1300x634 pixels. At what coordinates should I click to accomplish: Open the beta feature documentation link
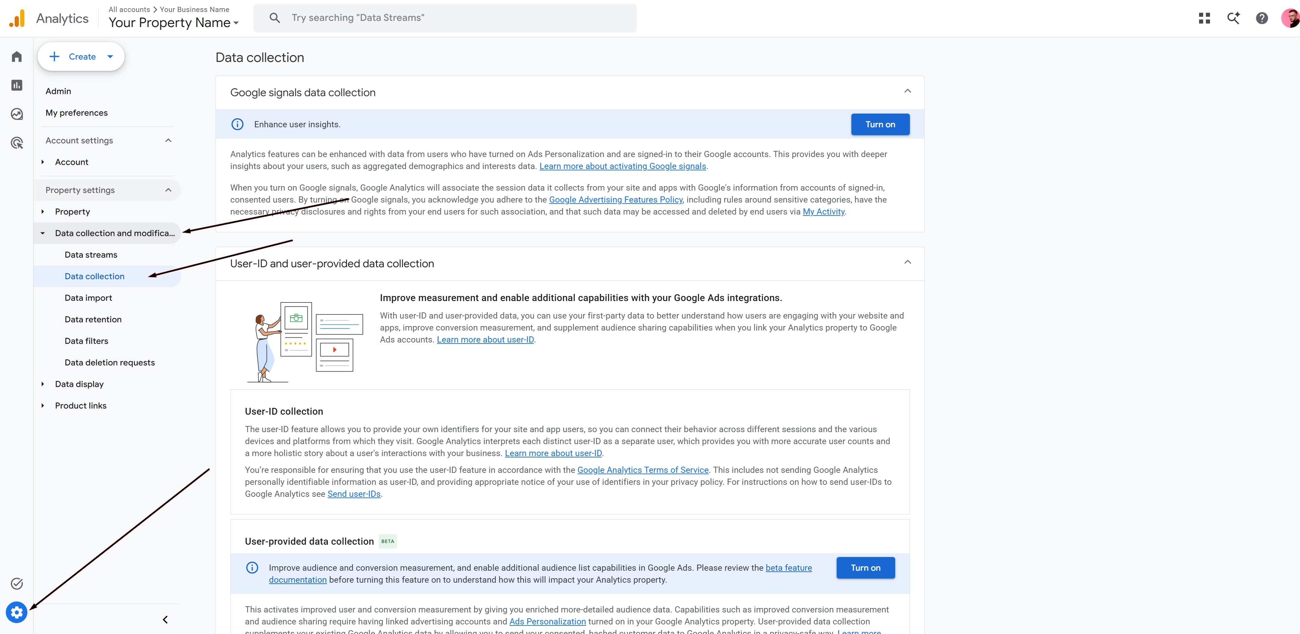coord(788,567)
